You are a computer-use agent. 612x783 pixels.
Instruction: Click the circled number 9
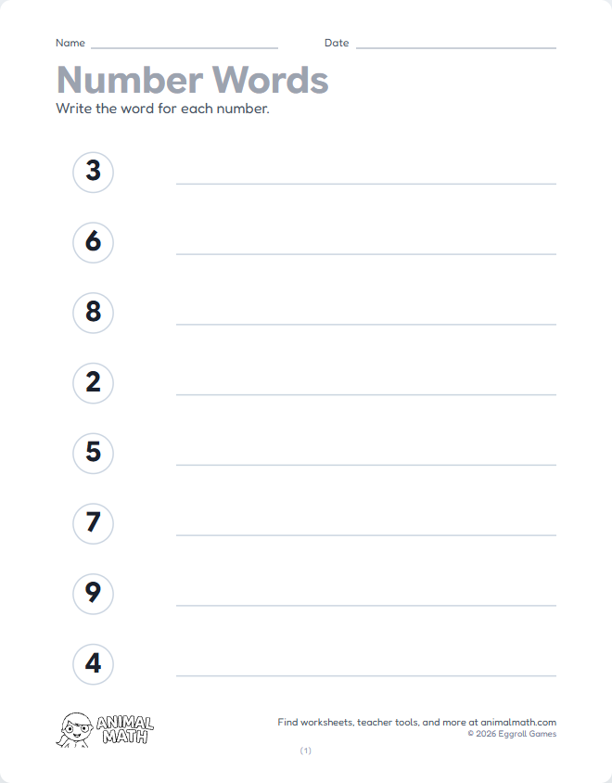pyautogui.click(x=93, y=594)
